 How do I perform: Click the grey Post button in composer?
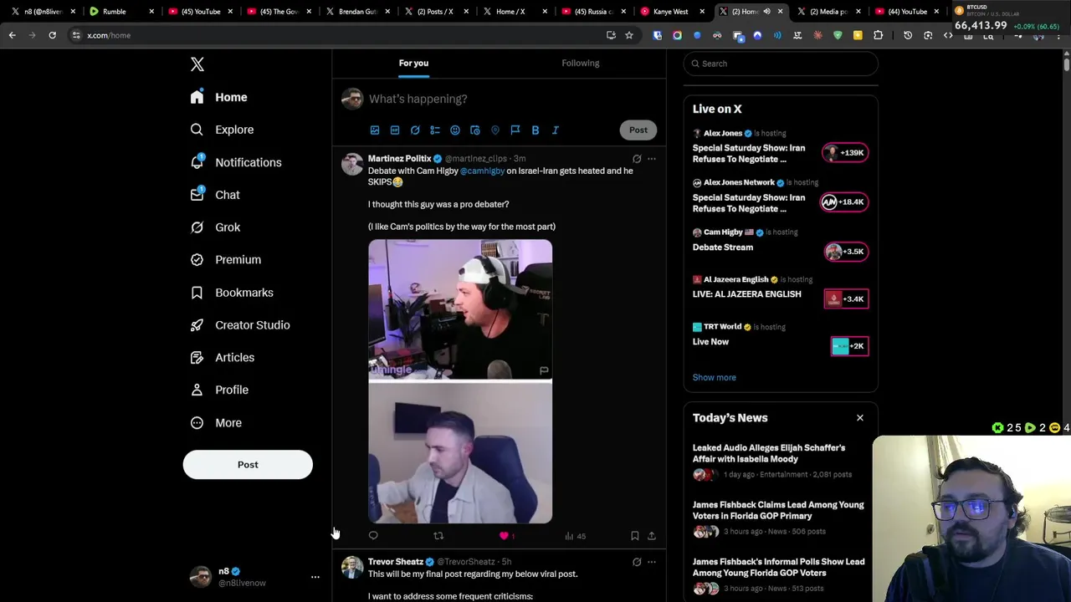pos(638,130)
